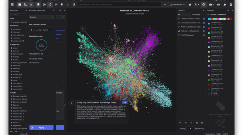Click the insight annotation next arrow button
The height and width of the screenshot is (135, 243).
[x=125, y=102]
